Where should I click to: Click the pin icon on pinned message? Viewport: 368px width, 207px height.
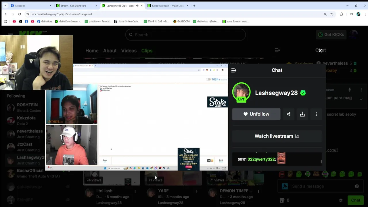coord(350,90)
